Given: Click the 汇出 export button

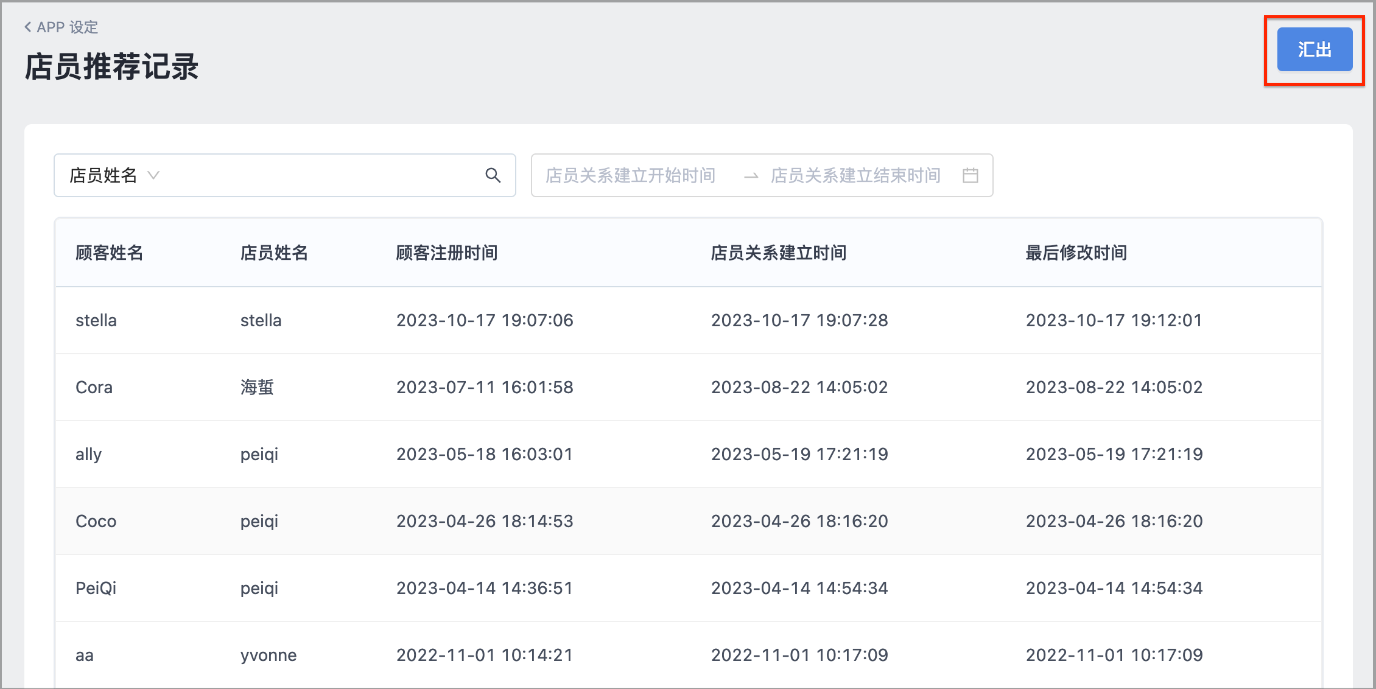Looking at the screenshot, I should [x=1315, y=49].
